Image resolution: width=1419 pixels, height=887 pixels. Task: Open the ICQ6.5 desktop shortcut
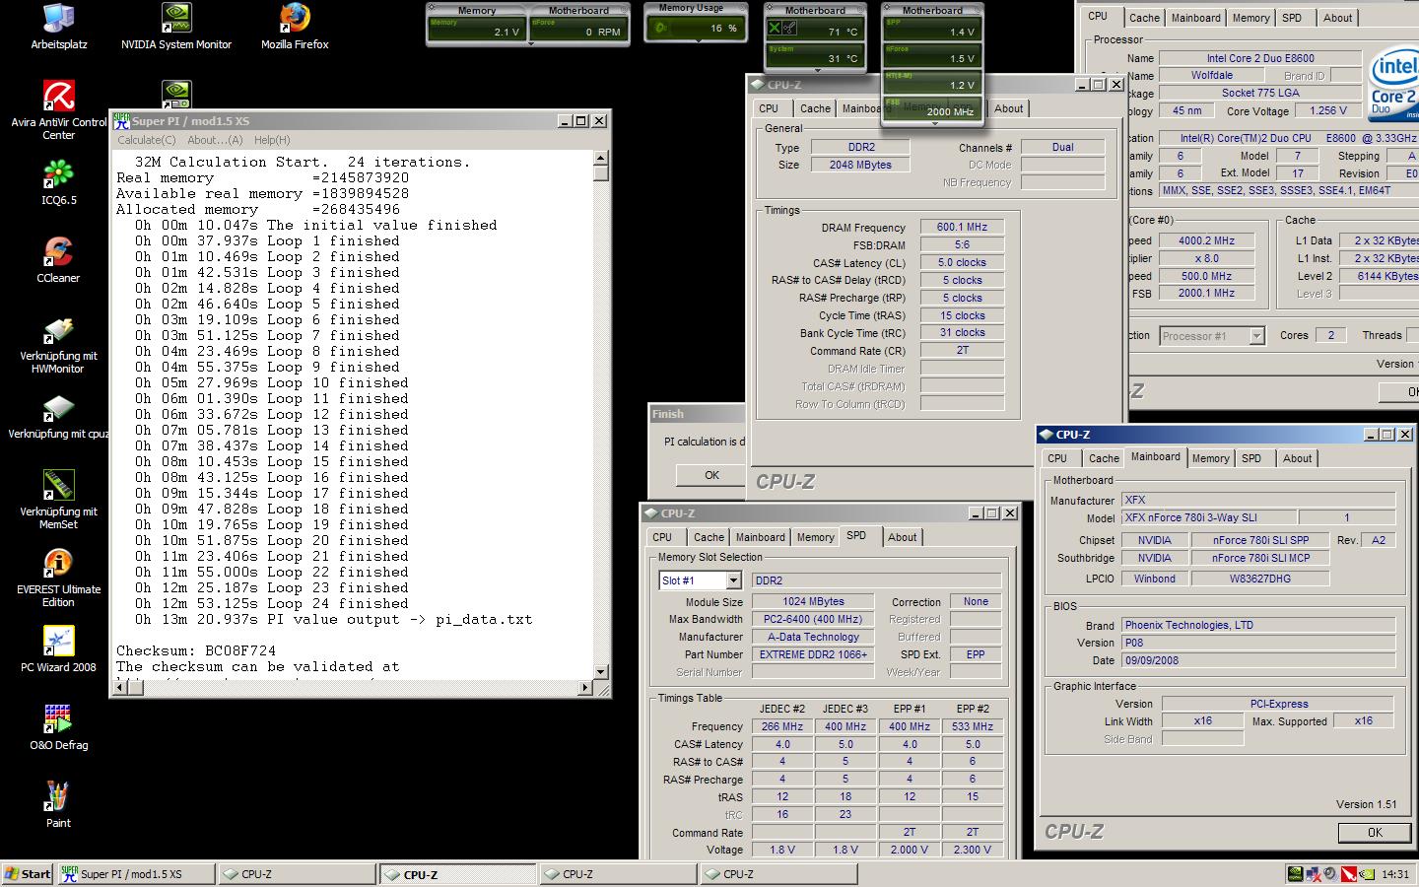pos(58,174)
